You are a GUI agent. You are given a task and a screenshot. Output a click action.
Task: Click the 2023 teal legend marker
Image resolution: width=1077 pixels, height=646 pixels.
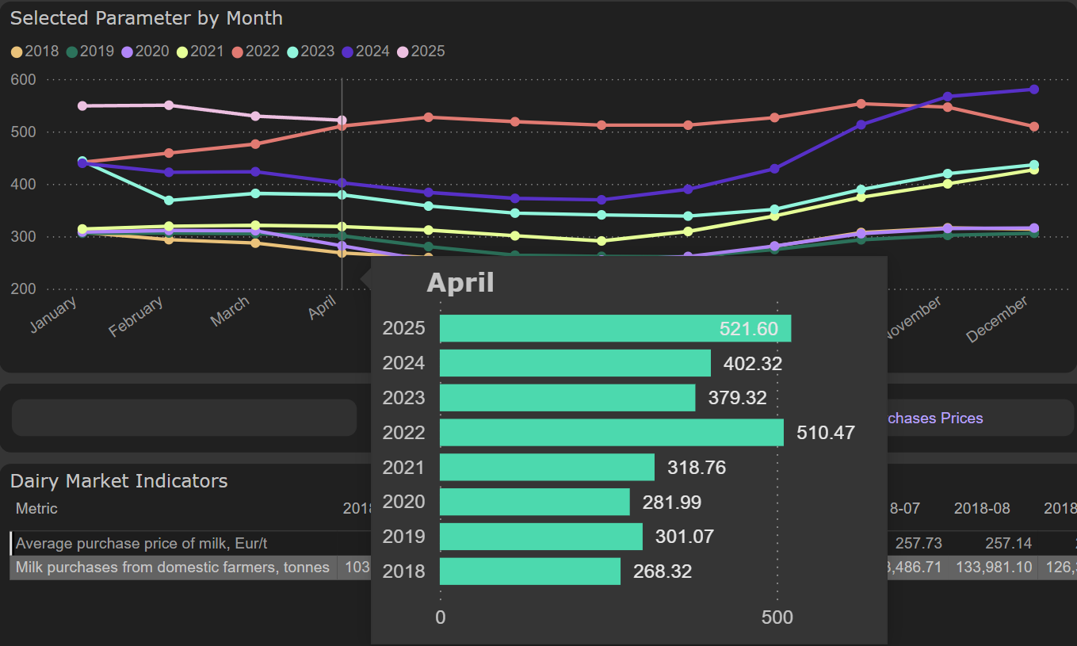point(292,52)
